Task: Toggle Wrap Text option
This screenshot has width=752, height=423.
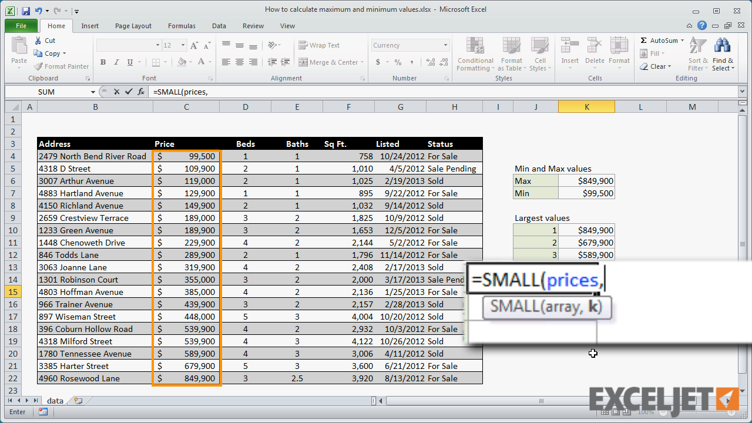Action: coord(319,45)
